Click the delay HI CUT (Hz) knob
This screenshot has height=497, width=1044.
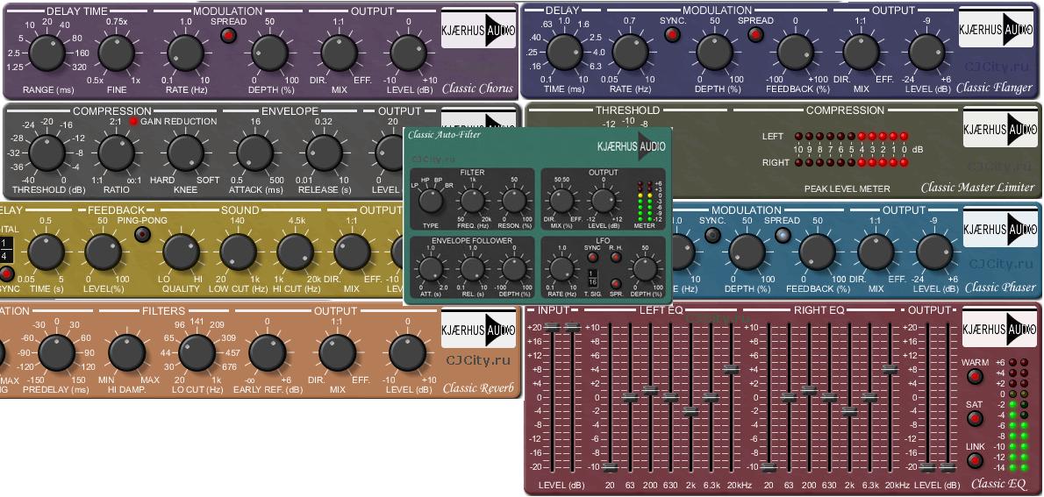tap(296, 252)
